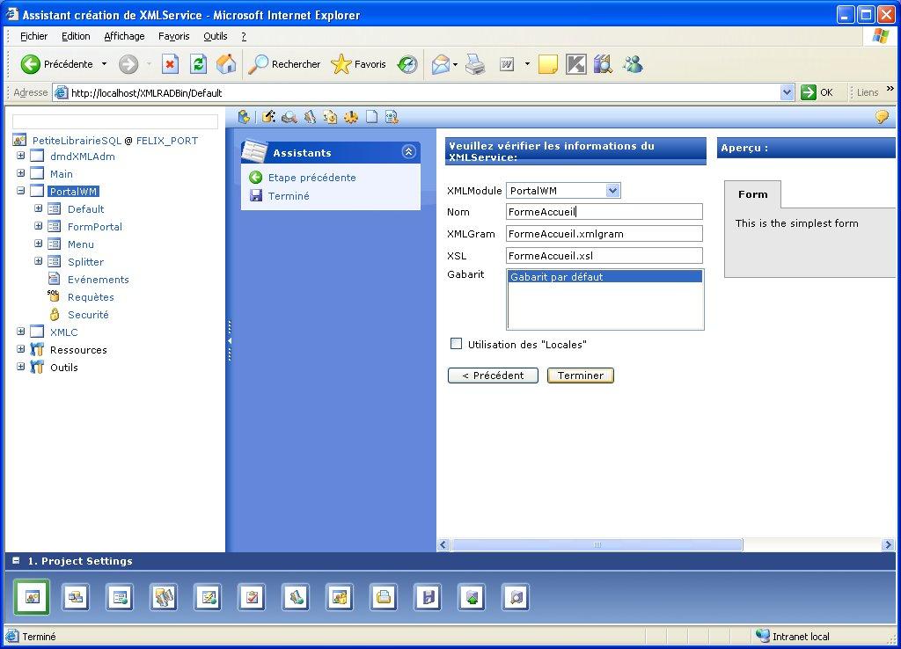Click the floppy disk icon in Project Settings toolbar
This screenshot has width=901, height=649.
coord(428,598)
